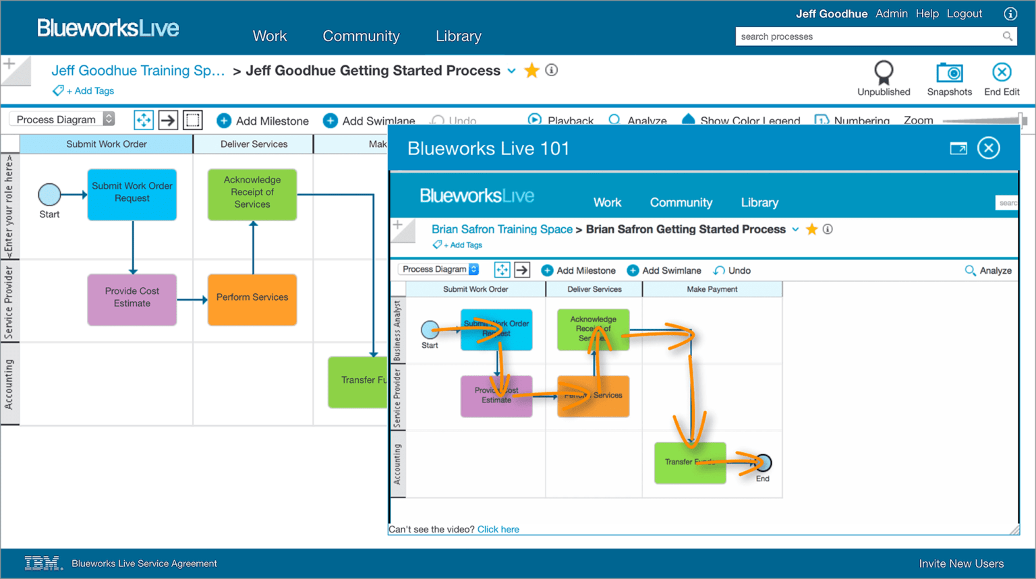Click the plus corner tab at top left
The height and width of the screenshot is (579, 1036).
click(15, 70)
